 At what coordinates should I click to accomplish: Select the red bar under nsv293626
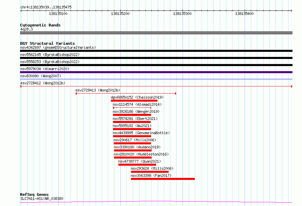[150, 172]
